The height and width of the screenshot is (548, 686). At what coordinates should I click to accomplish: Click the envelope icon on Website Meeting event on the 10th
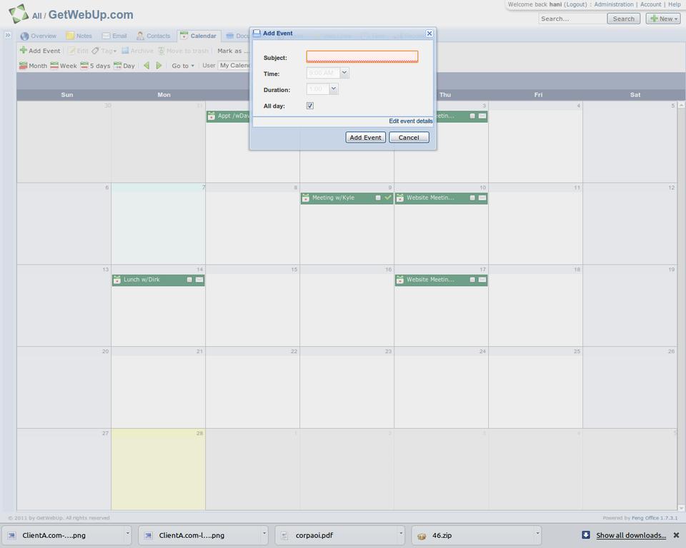(x=482, y=198)
